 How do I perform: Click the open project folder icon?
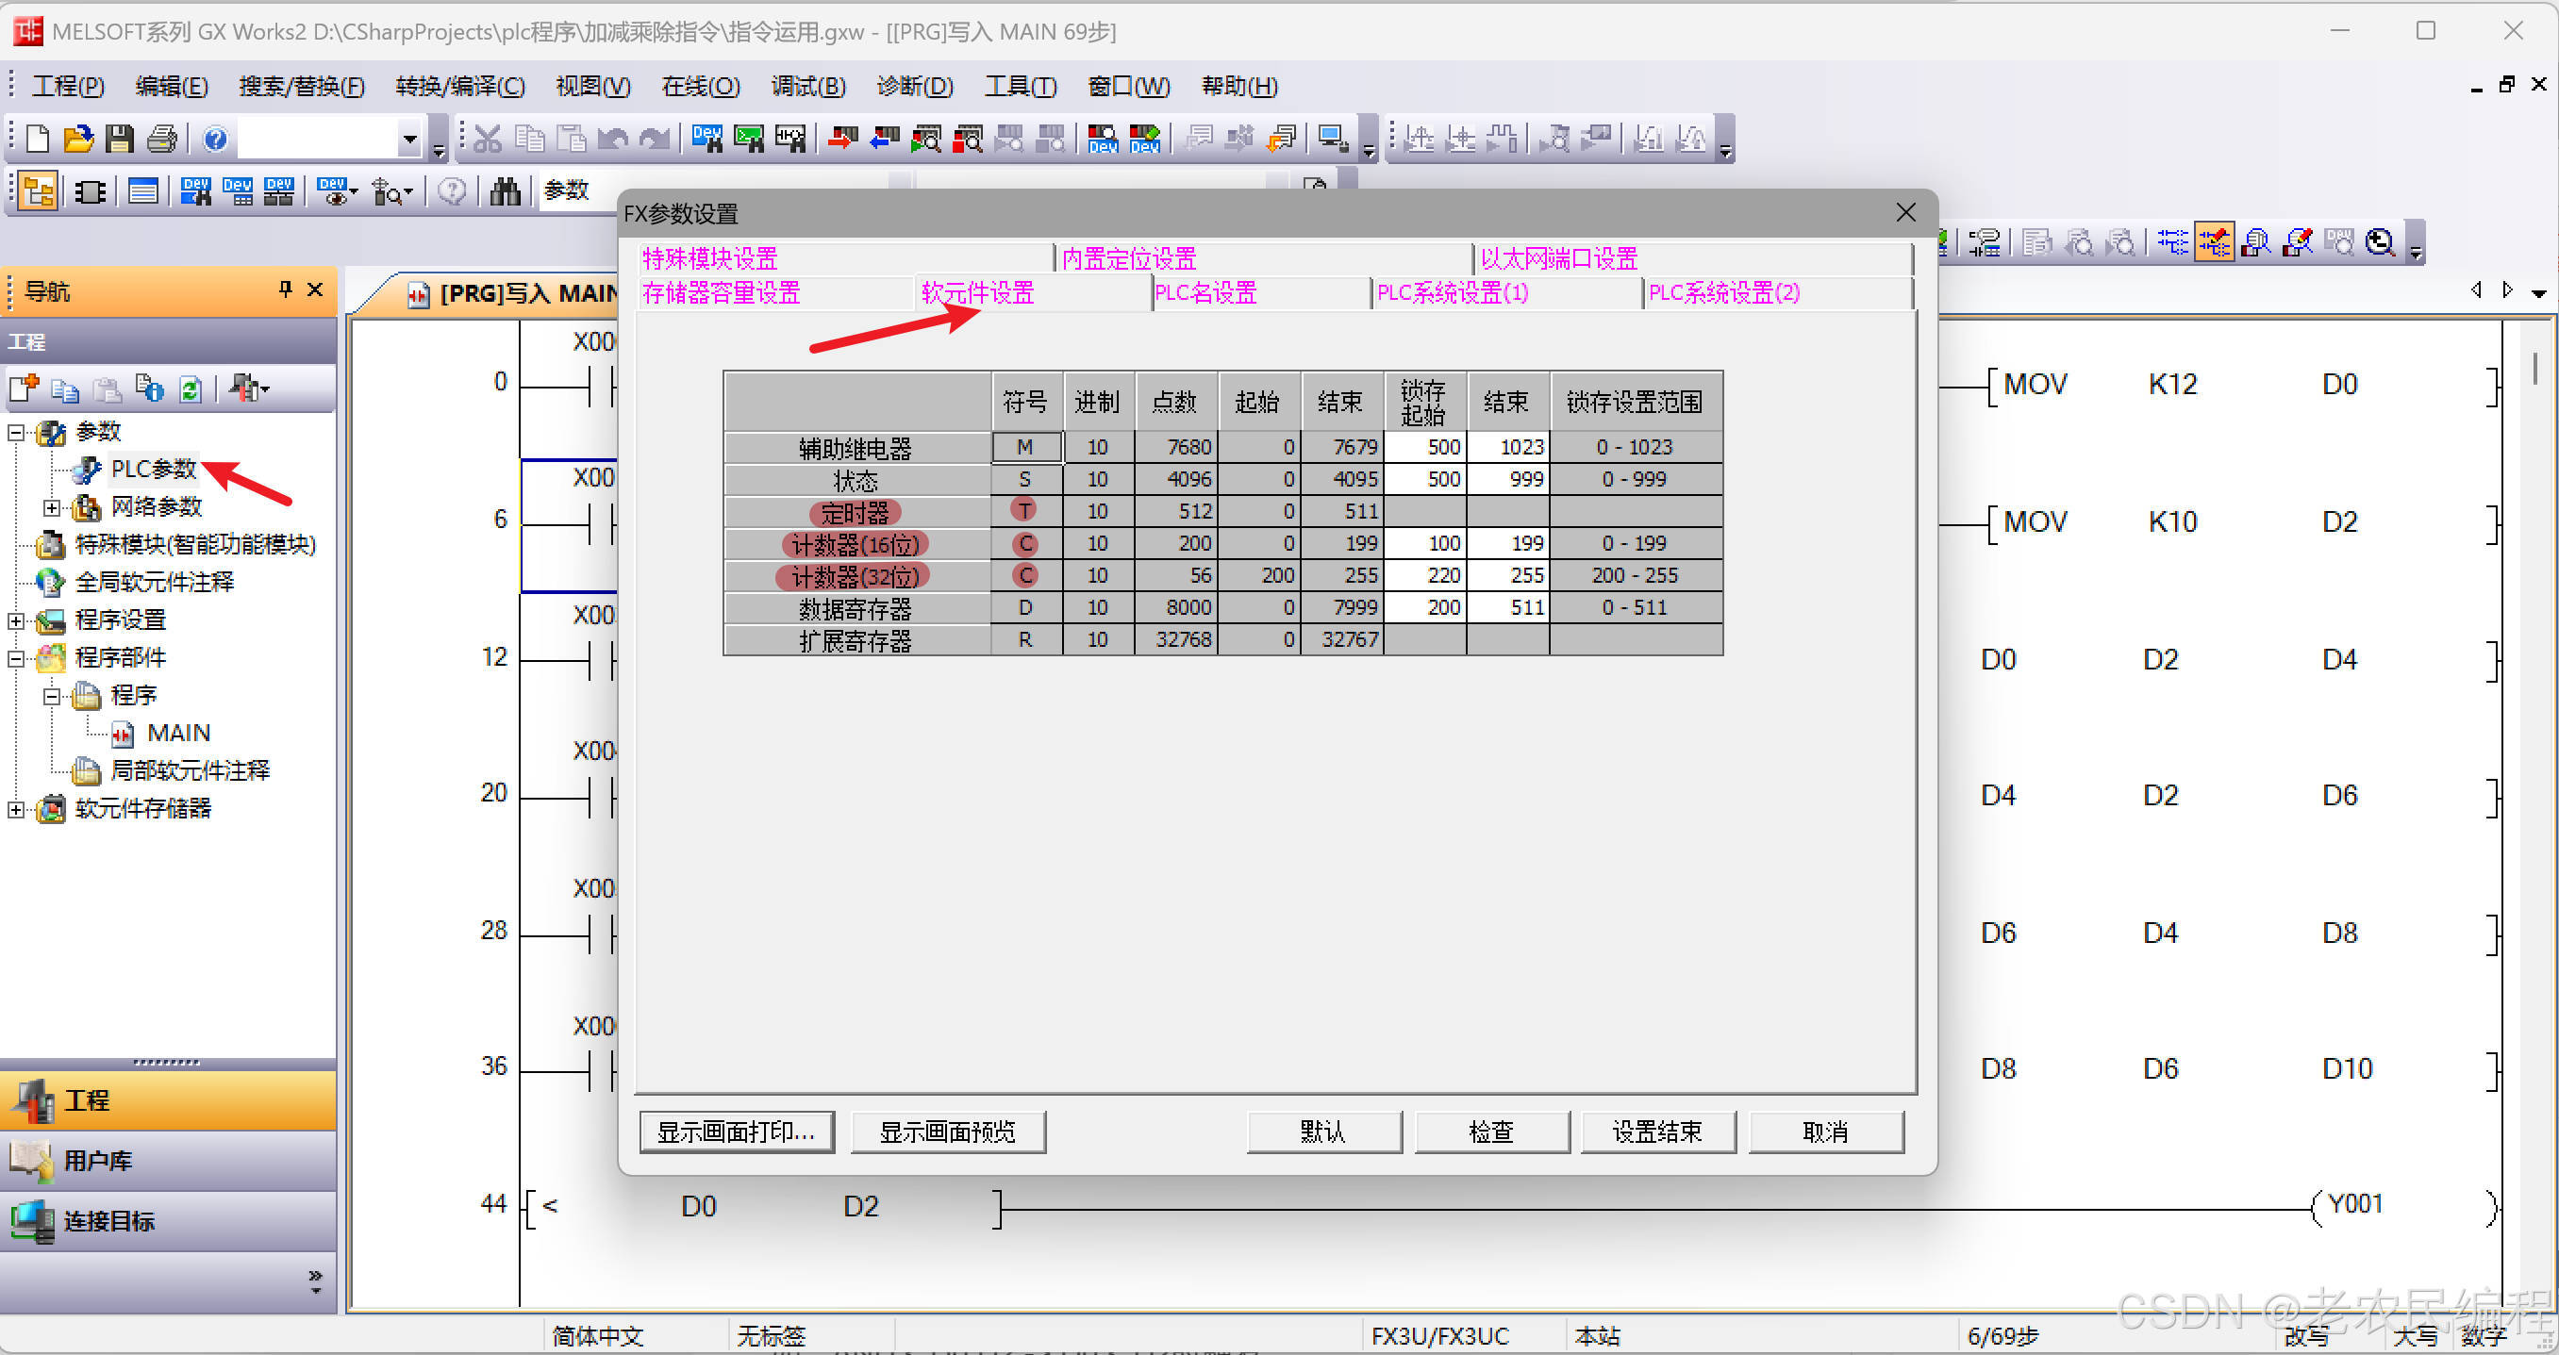click(x=78, y=138)
